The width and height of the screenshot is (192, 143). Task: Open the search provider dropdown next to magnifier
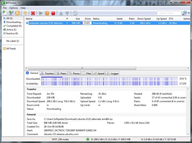pos(189,13)
